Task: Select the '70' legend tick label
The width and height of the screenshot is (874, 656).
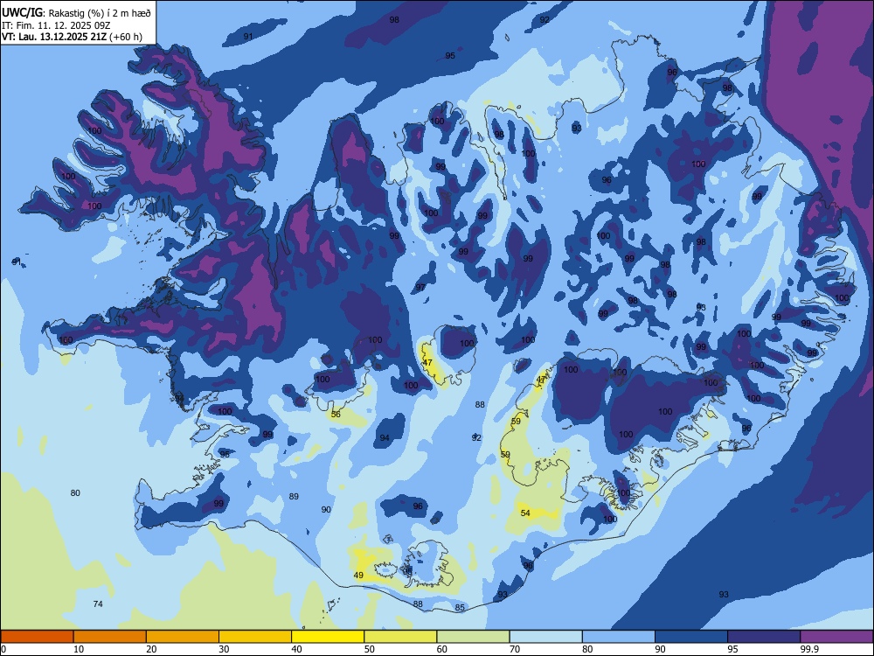Action: coord(515,649)
